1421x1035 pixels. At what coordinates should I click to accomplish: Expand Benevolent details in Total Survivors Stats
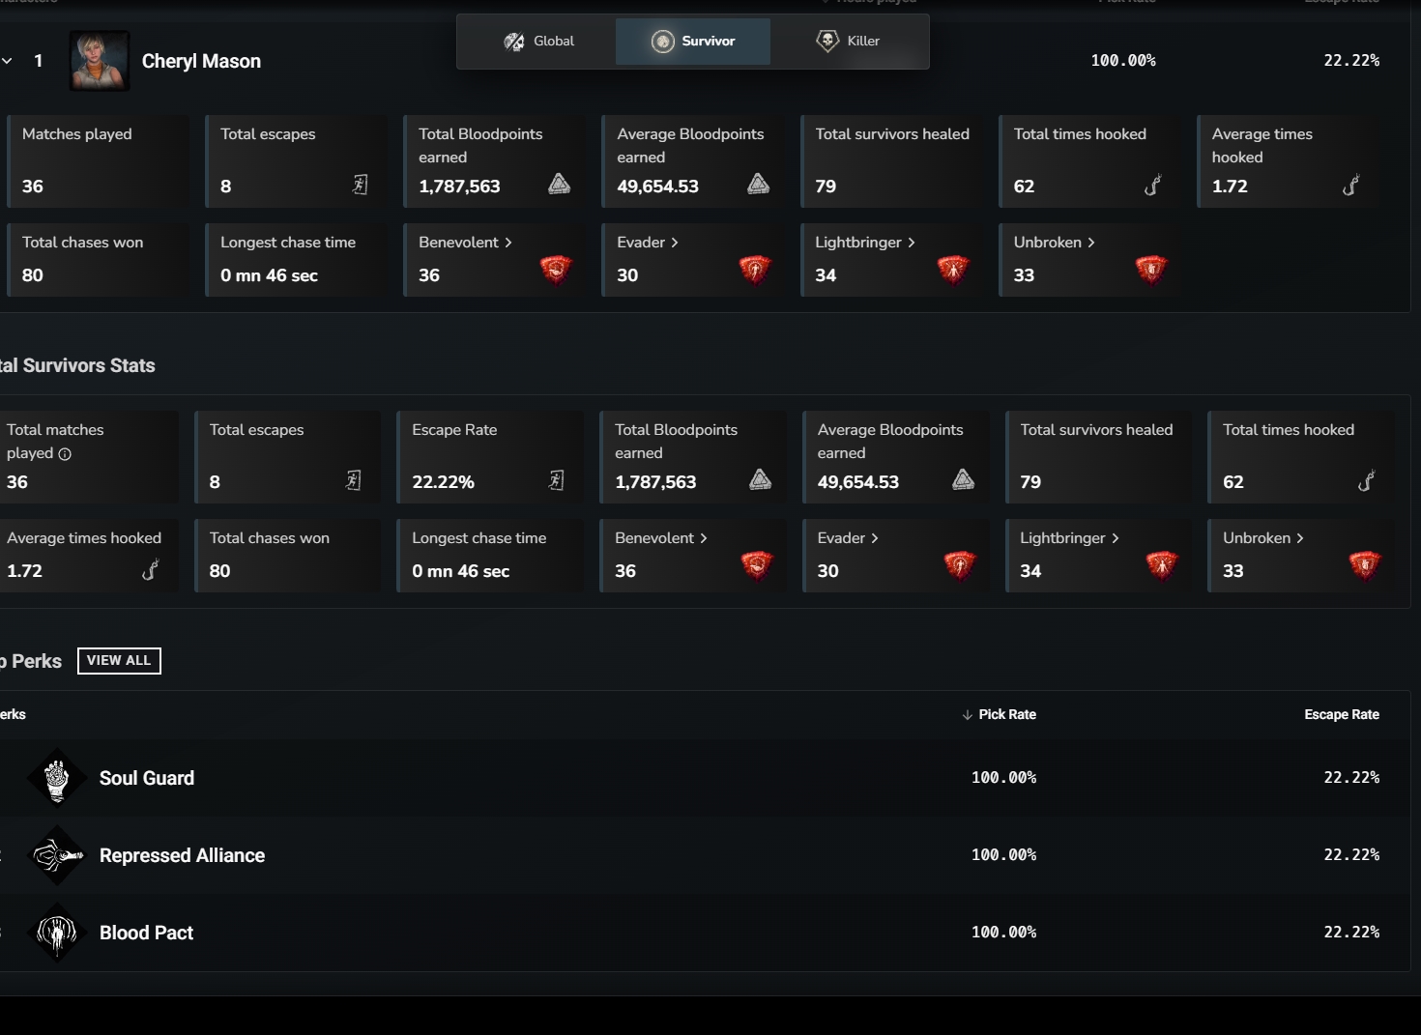point(661,538)
